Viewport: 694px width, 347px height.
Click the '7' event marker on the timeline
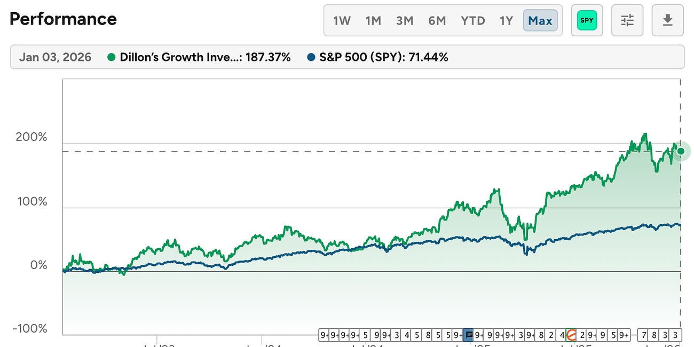645,335
